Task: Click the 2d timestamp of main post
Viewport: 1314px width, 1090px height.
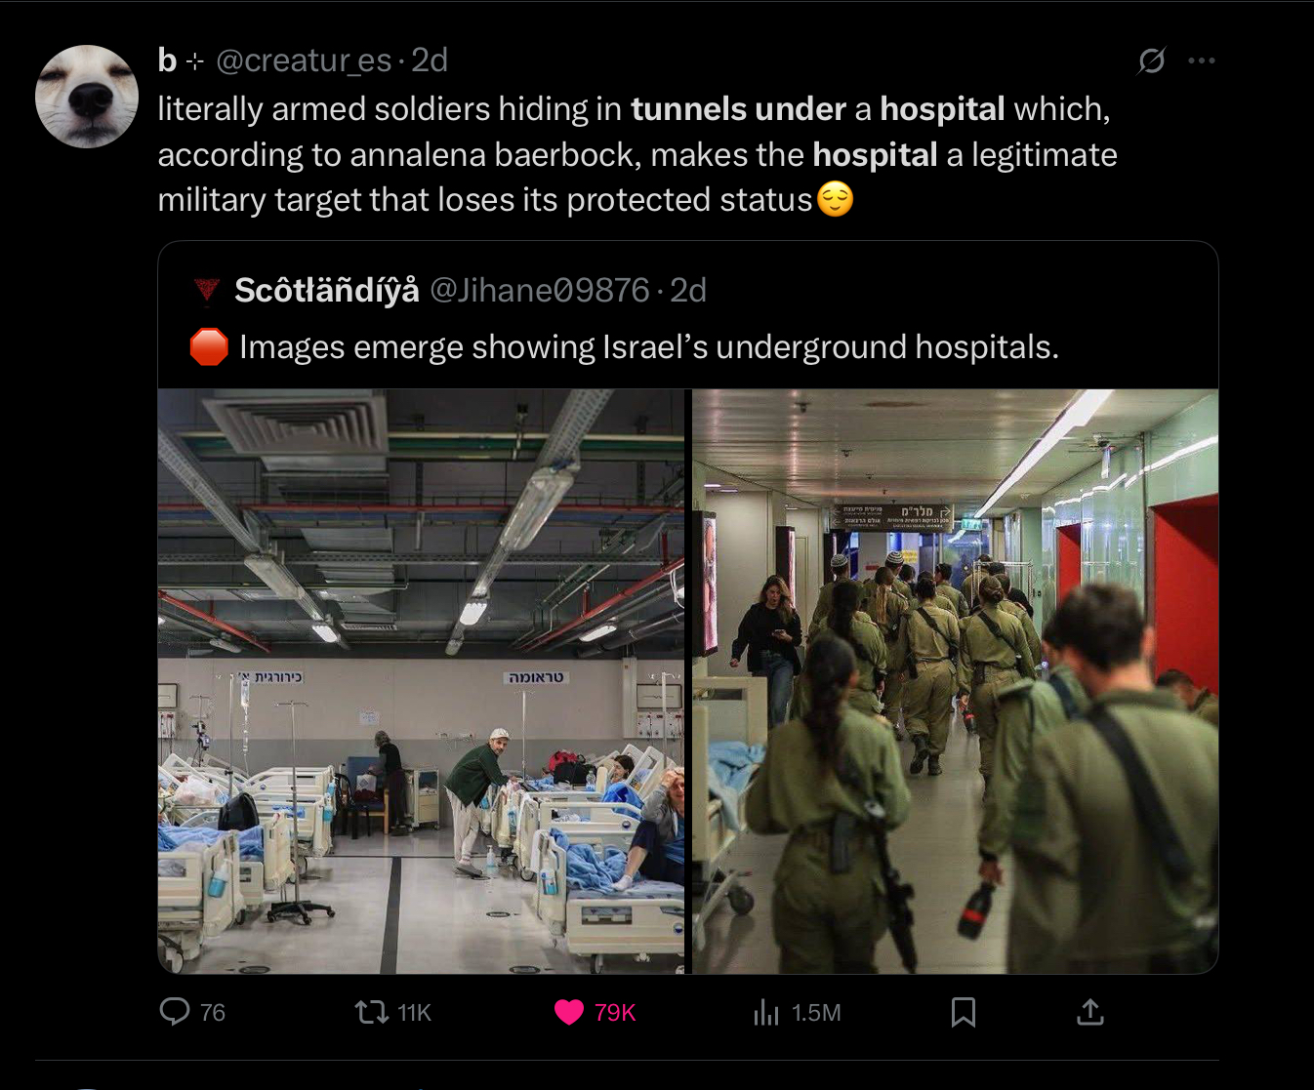Action: [x=430, y=61]
